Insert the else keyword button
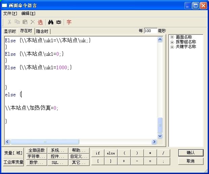 111,153
